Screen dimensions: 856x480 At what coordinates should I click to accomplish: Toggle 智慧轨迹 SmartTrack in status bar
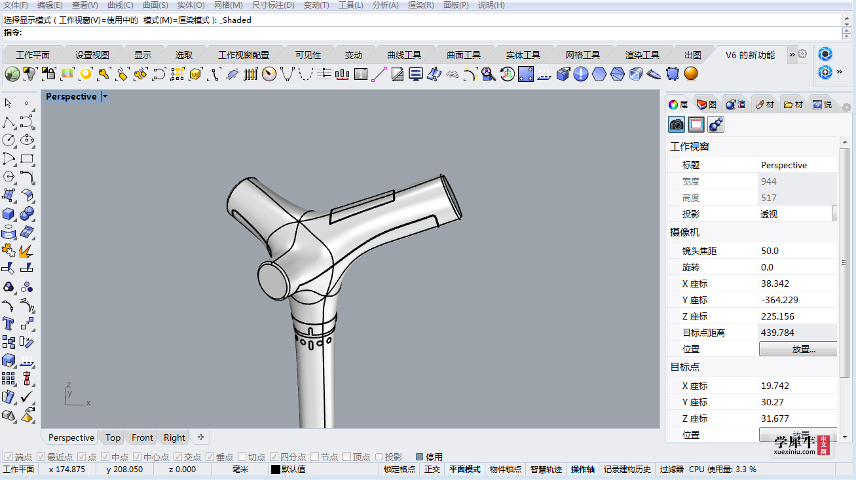(546, 469)
